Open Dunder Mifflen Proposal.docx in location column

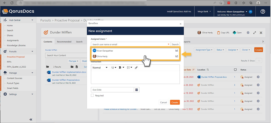(214, 77)
